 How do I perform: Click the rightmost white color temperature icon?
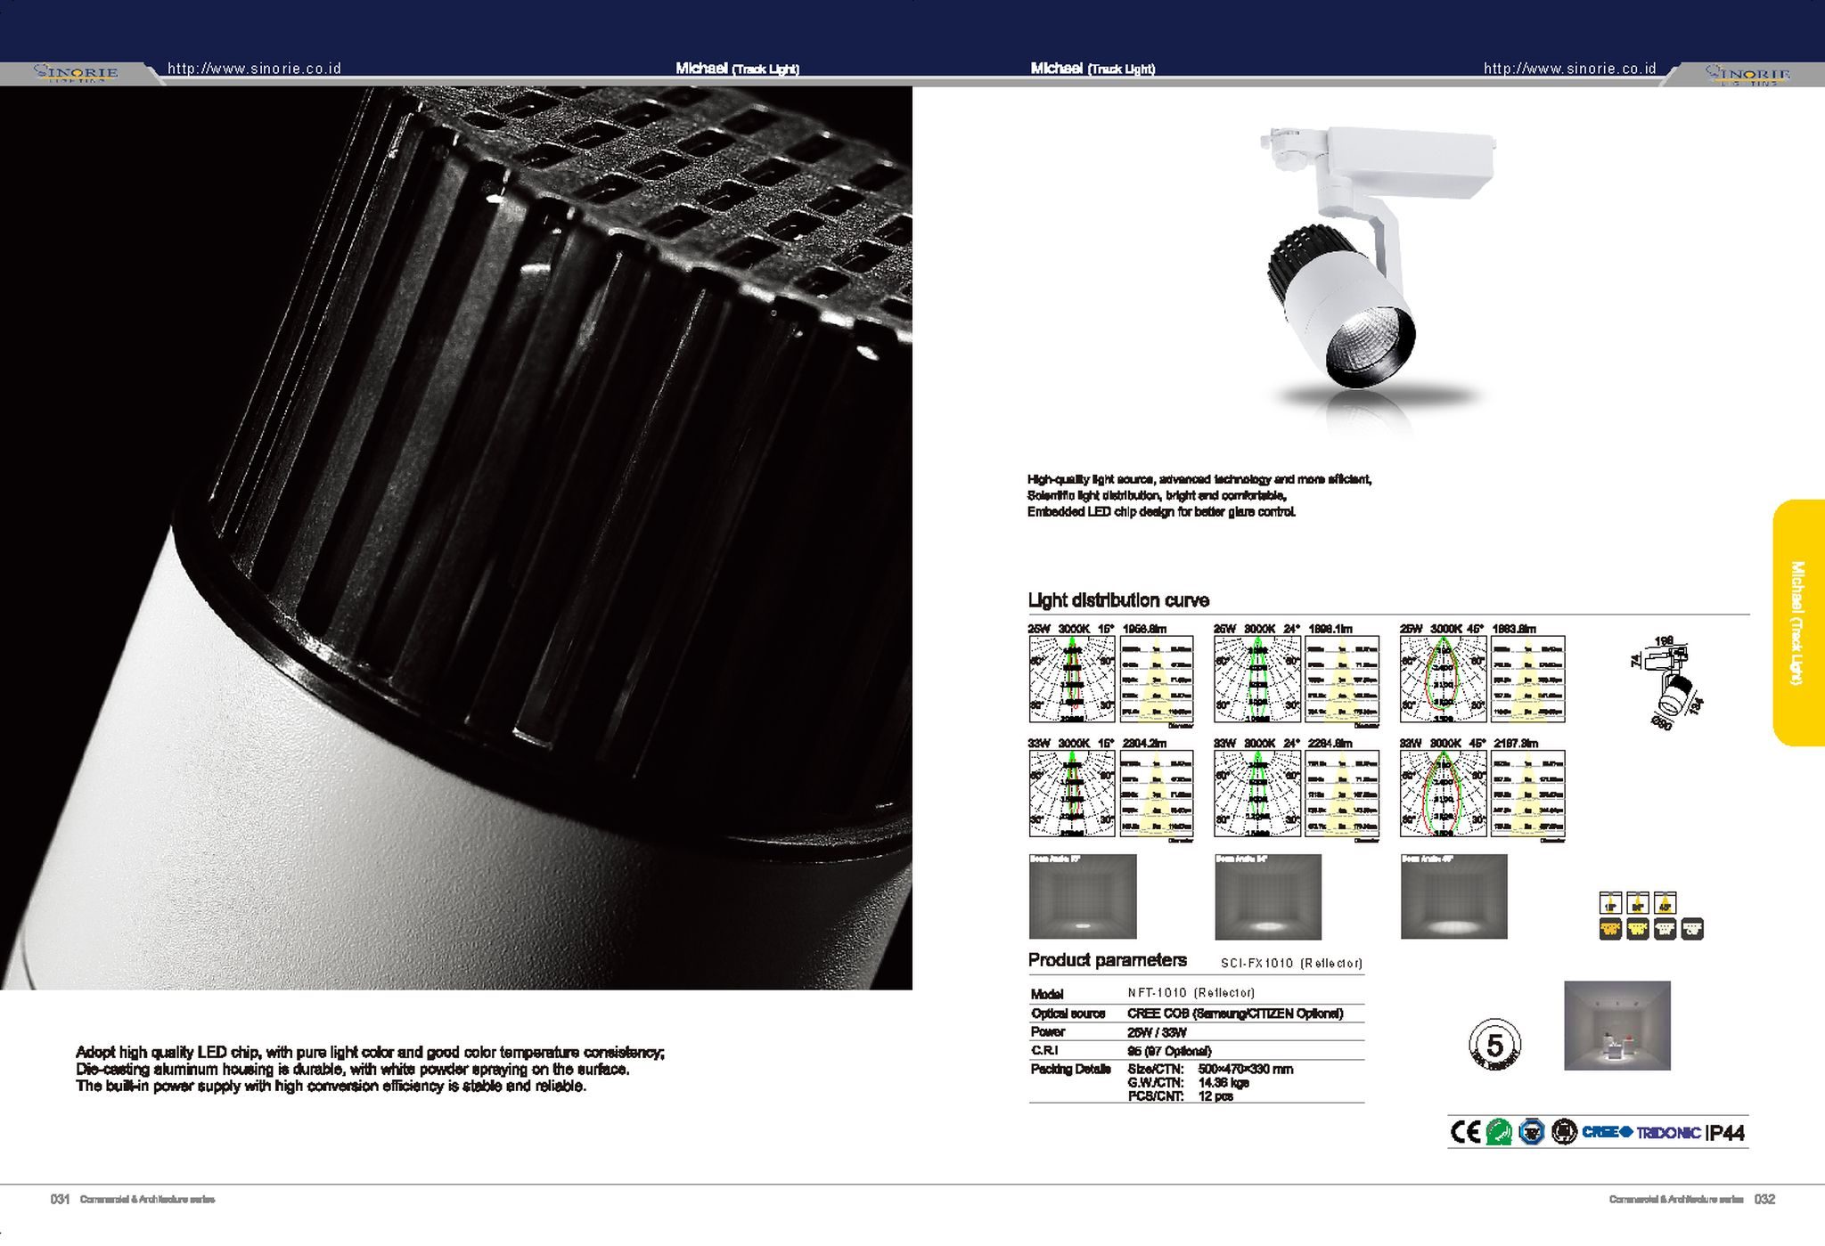point(1692,929)
